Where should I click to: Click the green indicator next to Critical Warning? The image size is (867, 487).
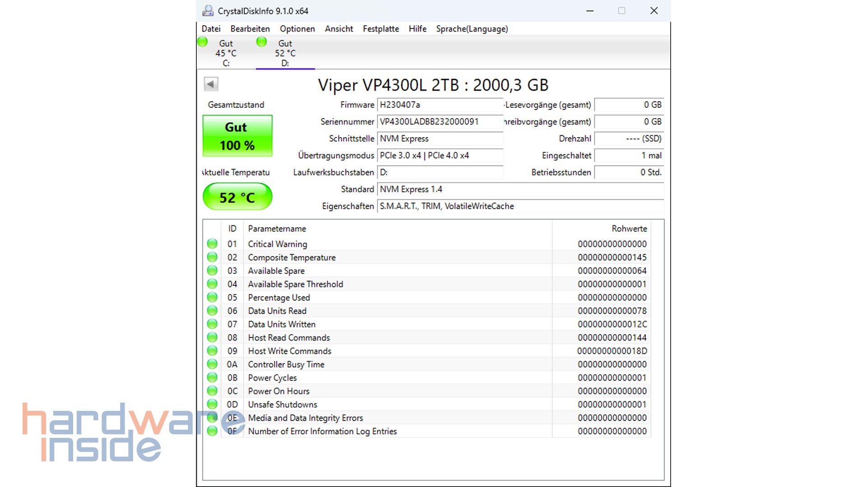point(212,243)
